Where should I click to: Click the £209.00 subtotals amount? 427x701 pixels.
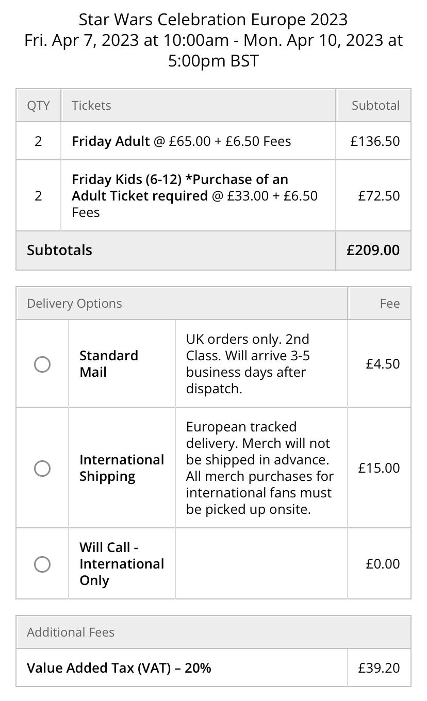tap(373, 250)
